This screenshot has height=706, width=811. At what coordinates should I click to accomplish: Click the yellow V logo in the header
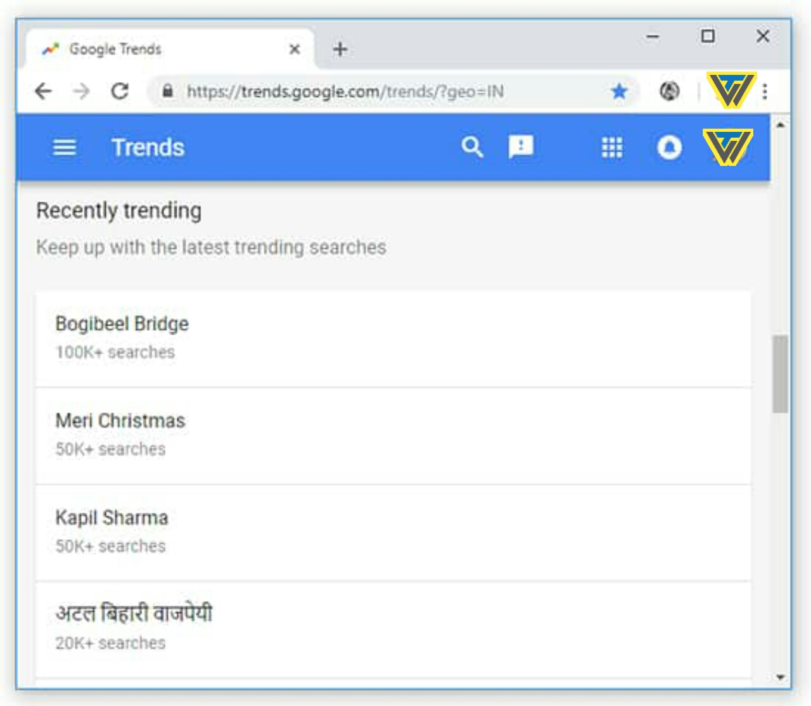pyautogui.click(x=726, y=147)
